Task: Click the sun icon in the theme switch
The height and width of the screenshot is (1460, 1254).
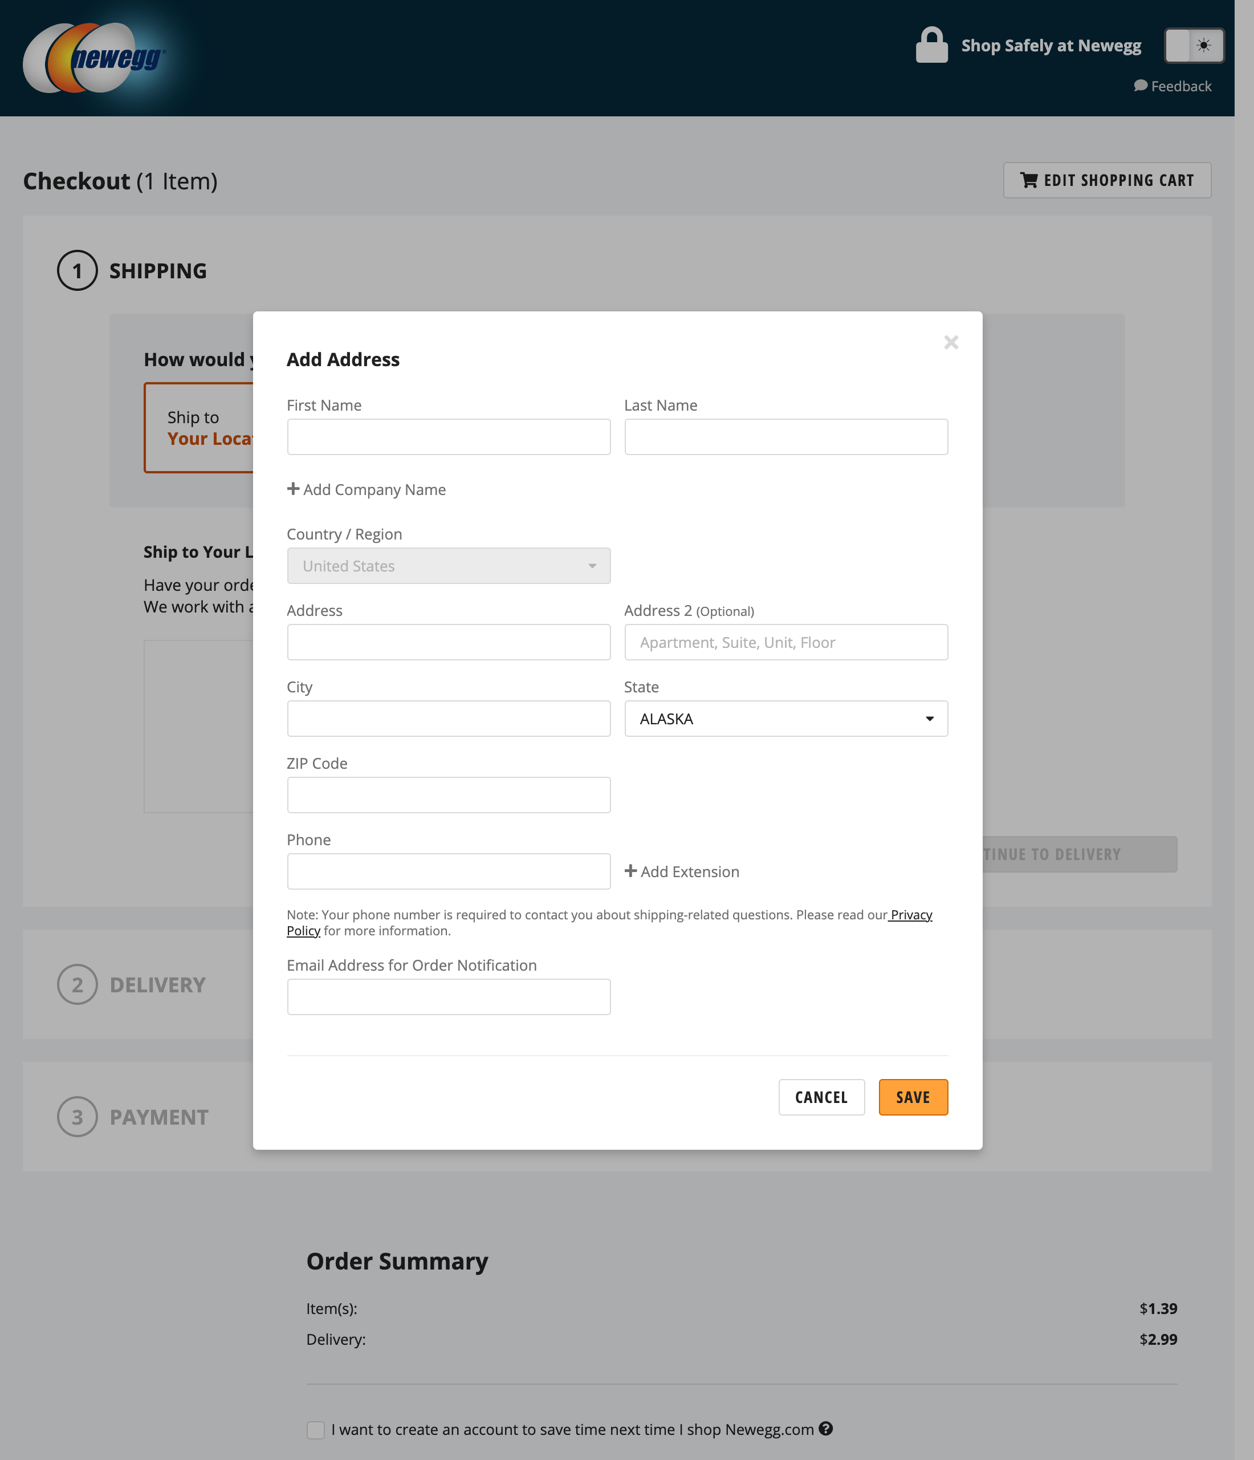Action: pyautogui.click(x=1203, y=45)
